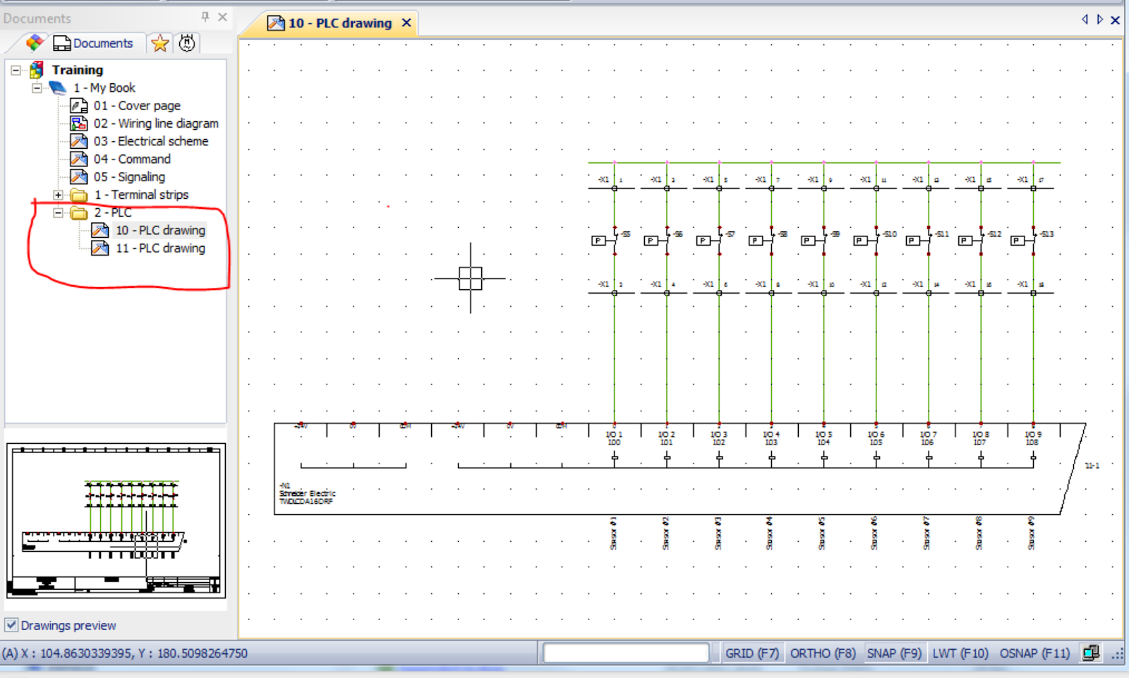The image size is (1129, 678).
Task: Toggle GRID (F7) in the status bar
Action: [x=751, y=653]
